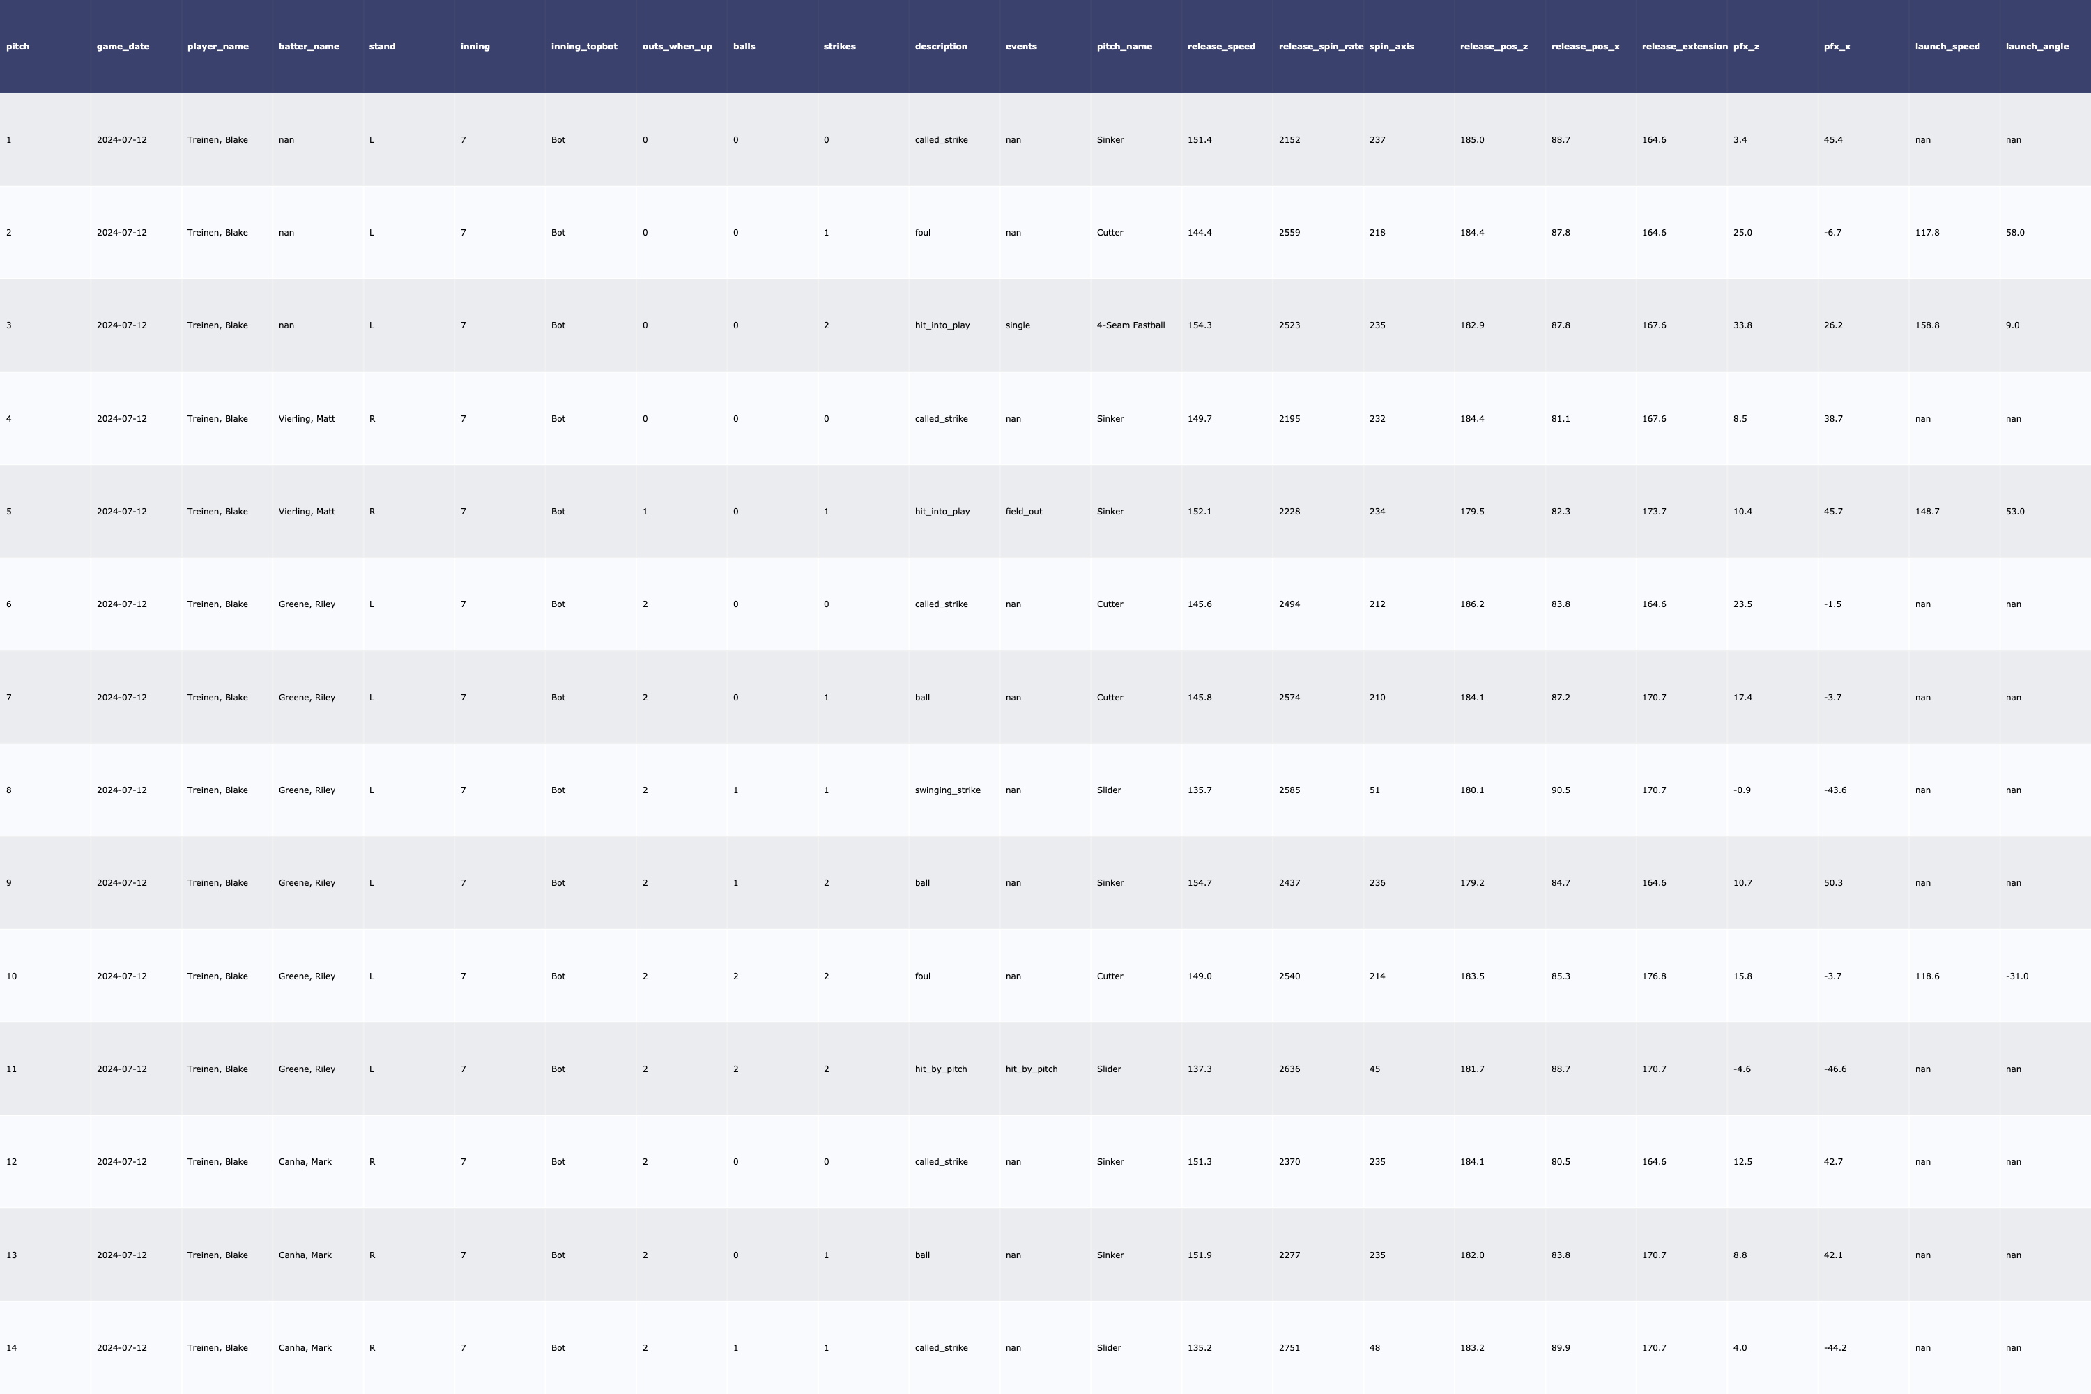Click the outs_when_up column header
This screenshot has width=2091, height=1394.
(x=677, y=46)
